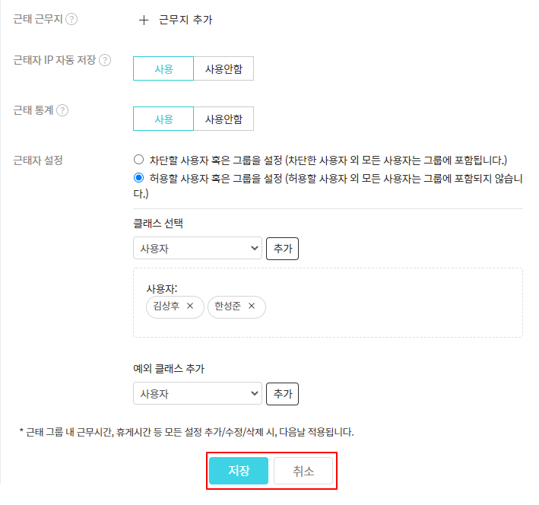This screenshot has height=505, width=539.
Task: Set 근태 통계 to 사용안함
Action: click(224, 119)
